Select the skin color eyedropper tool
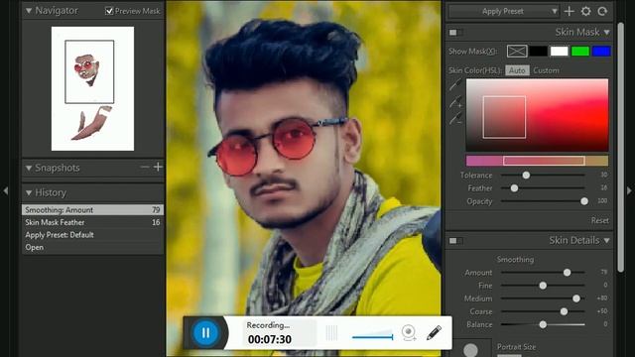635x357 pixels. (x=455, y=84)
